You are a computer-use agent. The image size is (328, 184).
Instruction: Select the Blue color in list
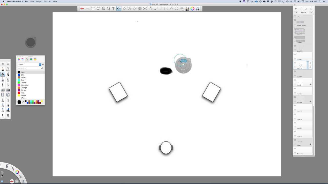(31, 75)
